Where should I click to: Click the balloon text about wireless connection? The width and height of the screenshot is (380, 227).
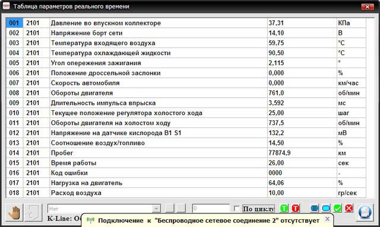pos(208,220)
